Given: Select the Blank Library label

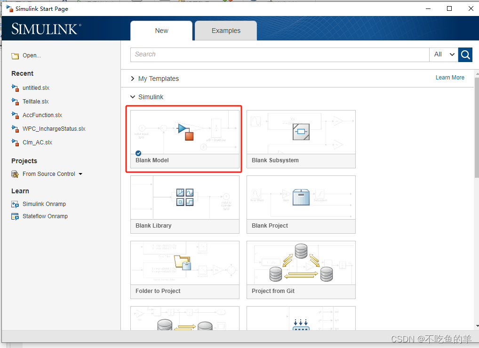Looking at the screenshot, I should (x=153, y=226).
